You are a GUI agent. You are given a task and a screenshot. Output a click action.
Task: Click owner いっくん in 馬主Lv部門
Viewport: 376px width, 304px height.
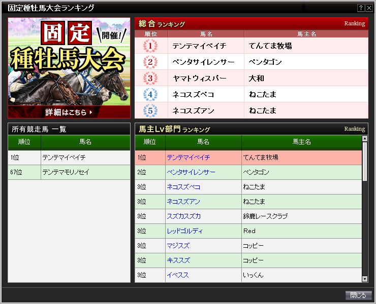[253, 275]
